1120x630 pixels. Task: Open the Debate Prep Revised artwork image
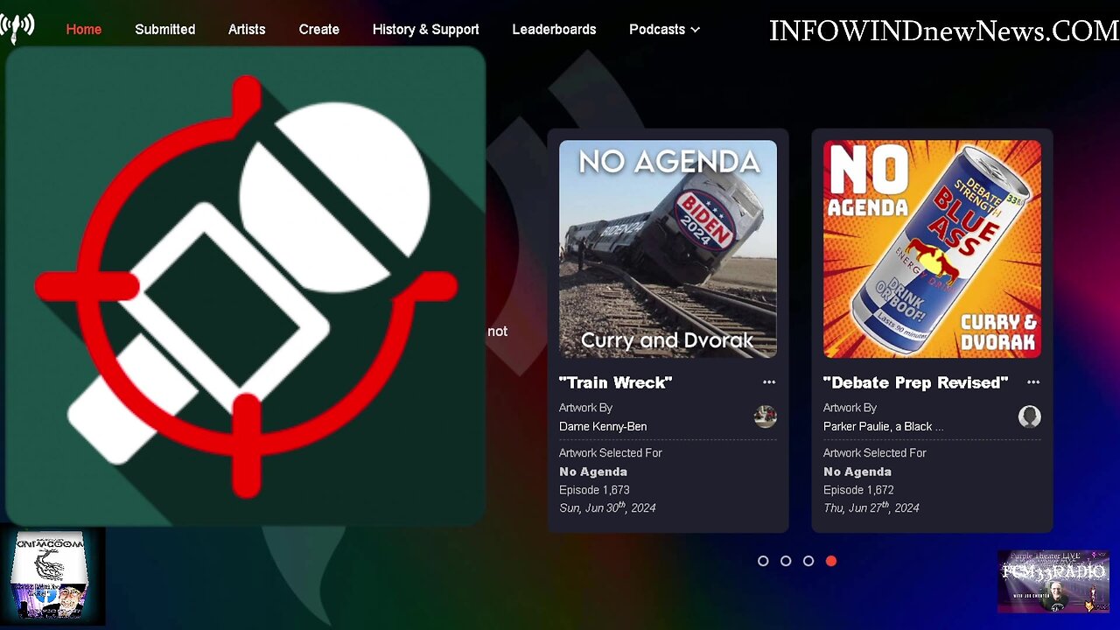(x=932, y=249)
